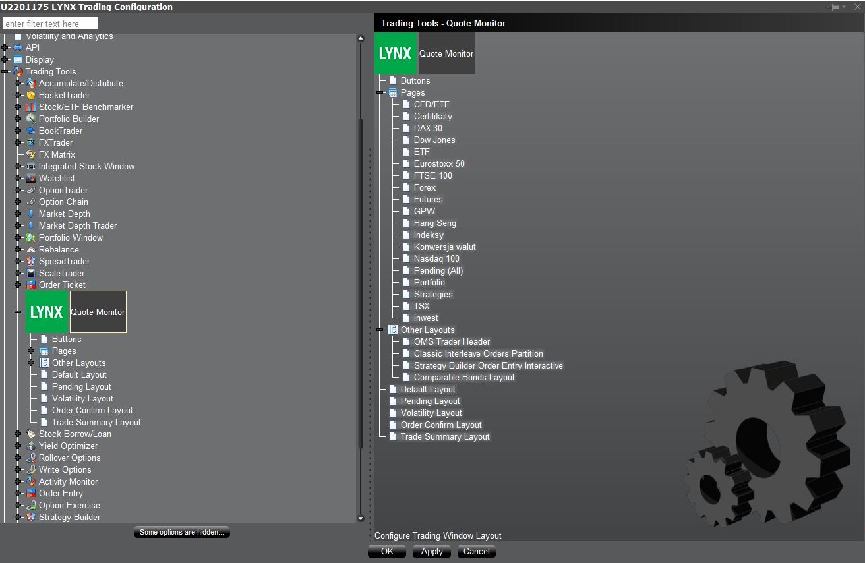Click the FX Matrix icon
The width and height of the screenshot is (865, 563).
30,154
